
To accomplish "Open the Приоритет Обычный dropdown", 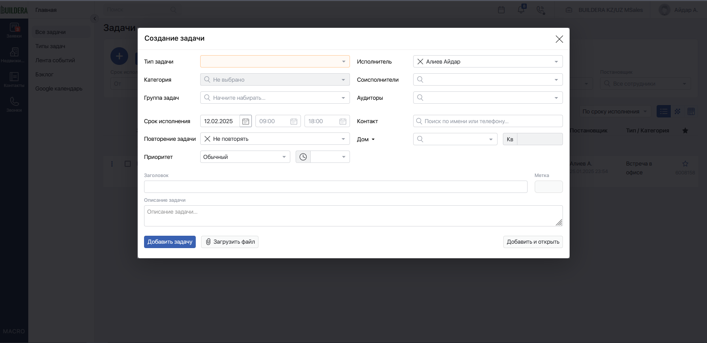I will click(245, 157).
